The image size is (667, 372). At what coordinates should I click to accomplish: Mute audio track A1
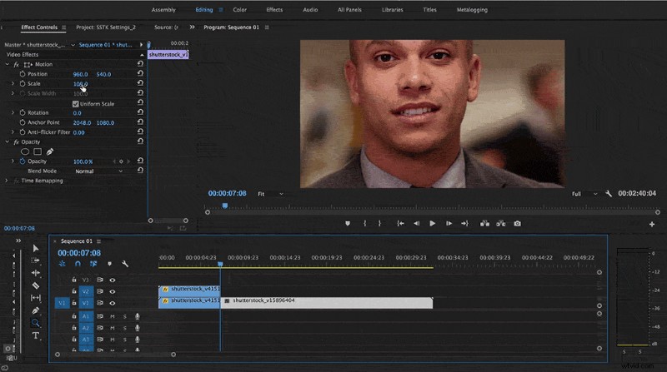(113, 316)
